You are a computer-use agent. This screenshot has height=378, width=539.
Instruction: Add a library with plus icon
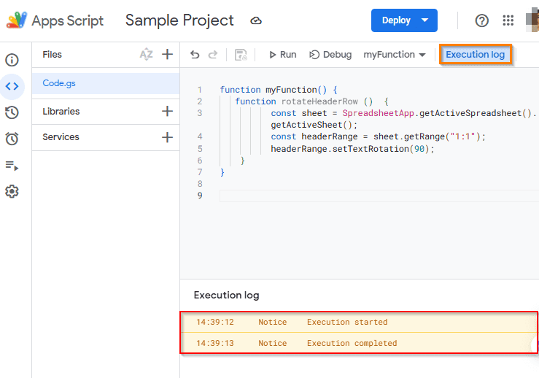click(x=167, y=111)
